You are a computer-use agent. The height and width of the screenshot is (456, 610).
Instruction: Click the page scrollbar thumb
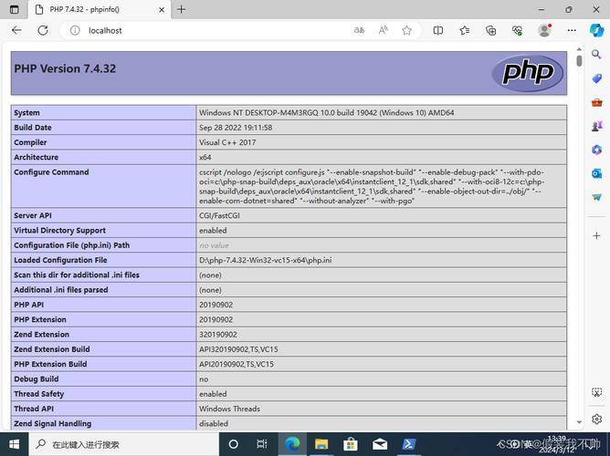[579, 61]
